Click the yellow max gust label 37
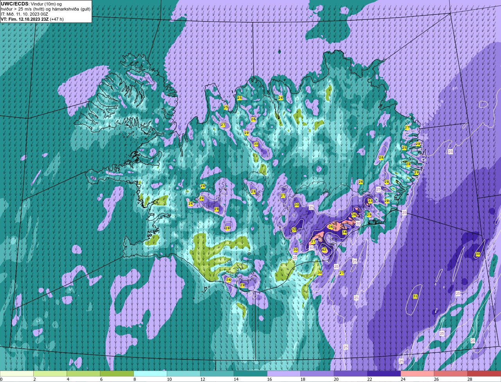This screenshot has height=382, width=501. tap(313, 242)
